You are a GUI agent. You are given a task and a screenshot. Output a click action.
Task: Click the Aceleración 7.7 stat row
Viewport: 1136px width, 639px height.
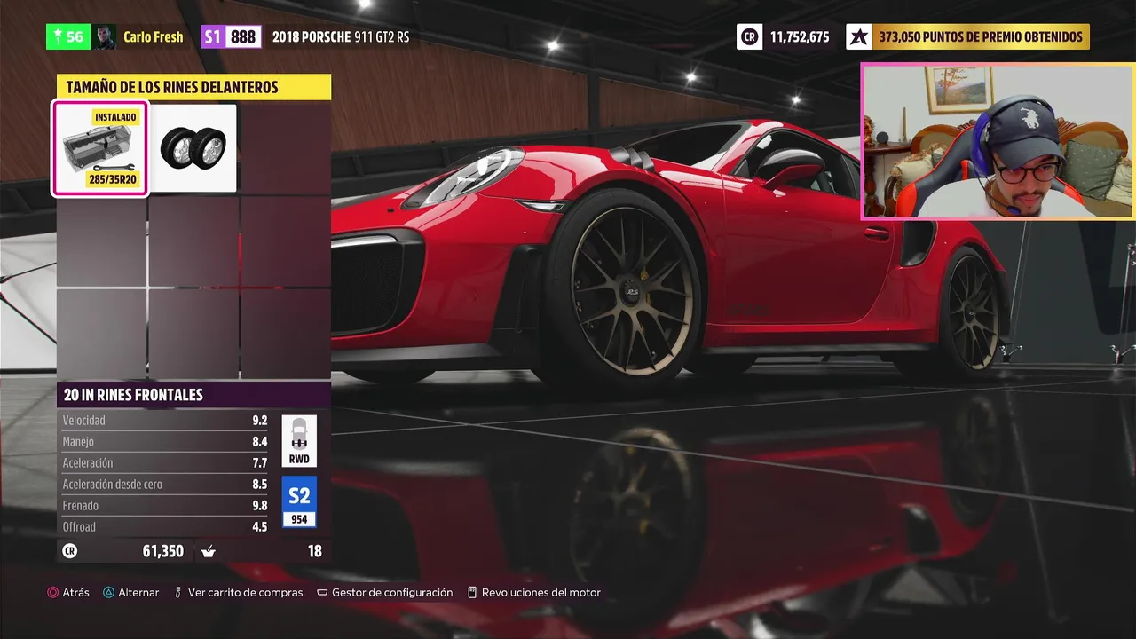point(165,463)
